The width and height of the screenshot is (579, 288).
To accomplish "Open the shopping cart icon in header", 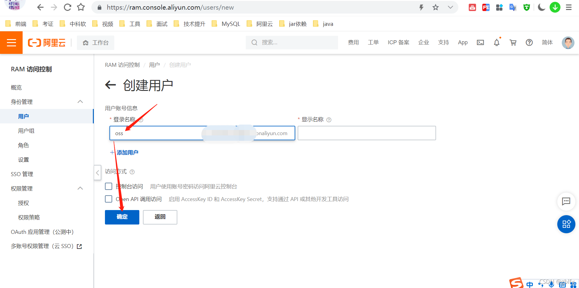I will (x=513, y=42).
